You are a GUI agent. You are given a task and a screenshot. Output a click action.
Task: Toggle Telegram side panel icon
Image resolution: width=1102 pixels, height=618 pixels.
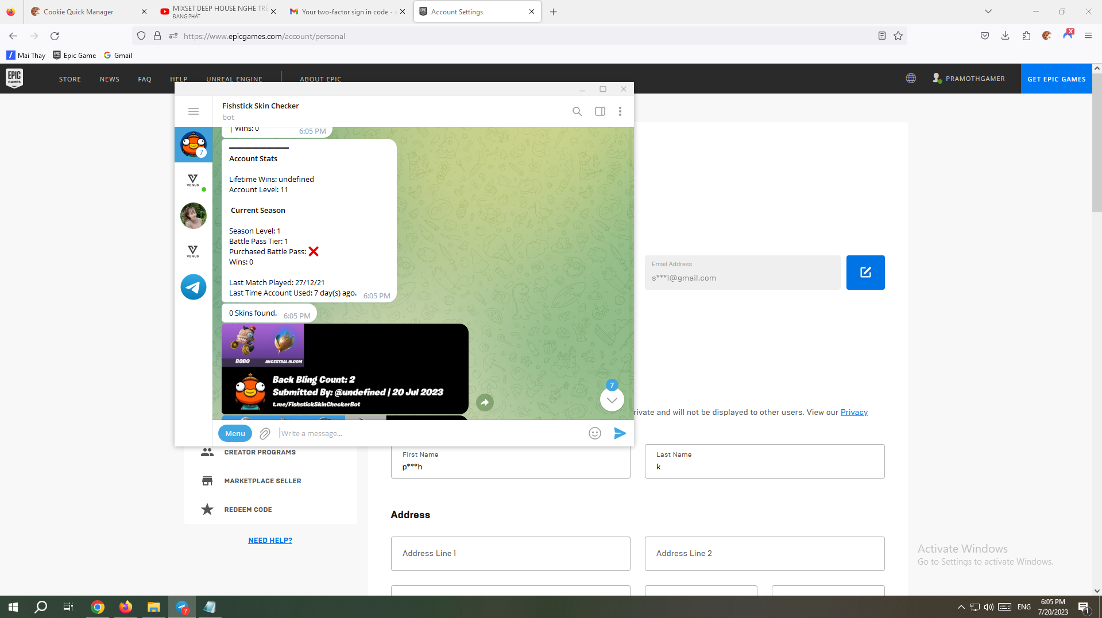tap(600, 111)
